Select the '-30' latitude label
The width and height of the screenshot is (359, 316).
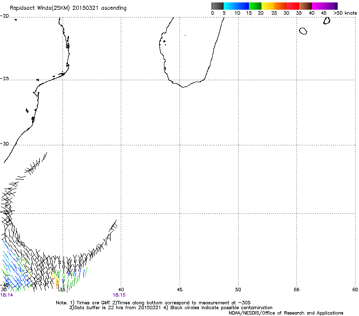(x=4, y=143)
